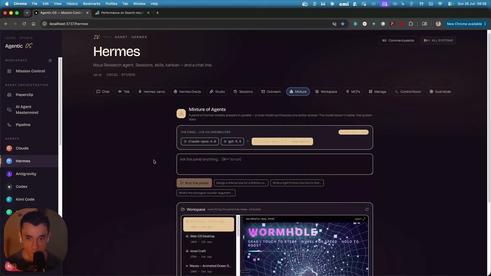Screen dimensions: 491x276
Task: Click the aggregator model chip
Action: [x=282, y=141]
